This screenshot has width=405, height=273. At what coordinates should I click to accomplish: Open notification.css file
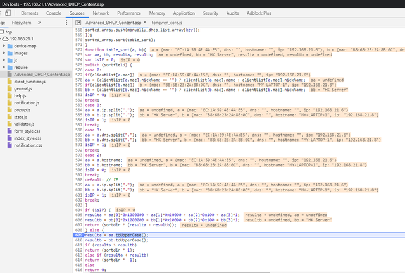[28, 145]
